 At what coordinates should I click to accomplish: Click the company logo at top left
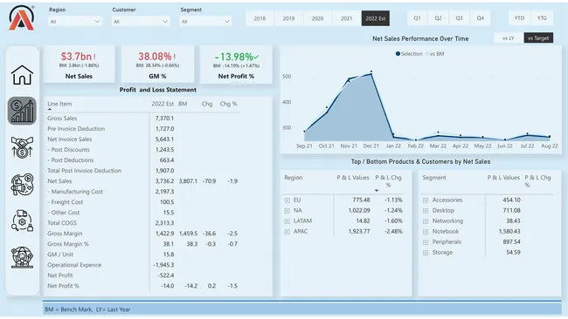click(21, 17)
